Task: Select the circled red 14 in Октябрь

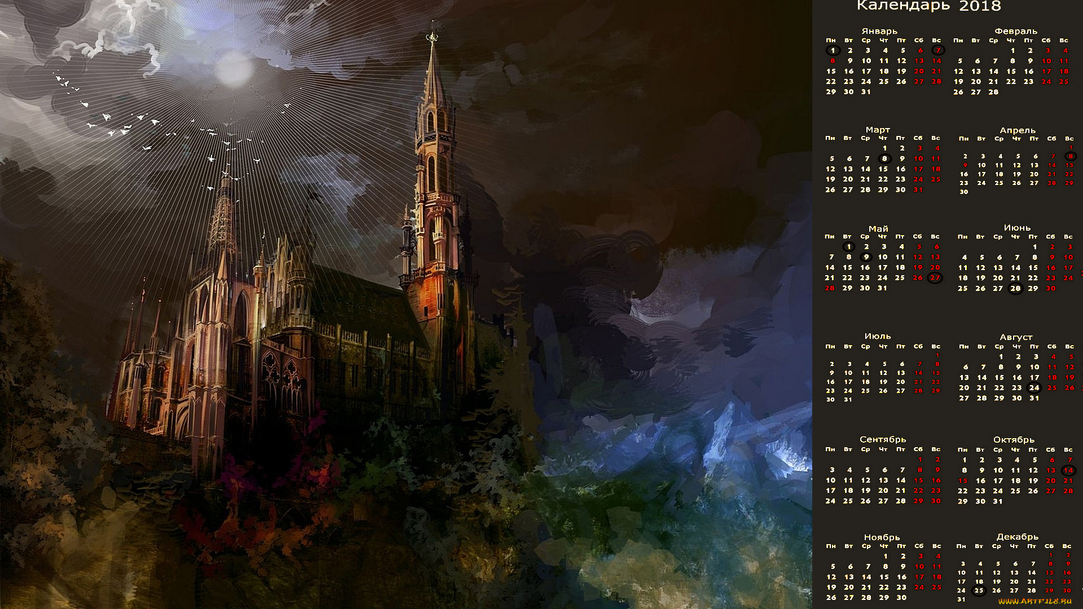Action: [x=1068, y=470]
